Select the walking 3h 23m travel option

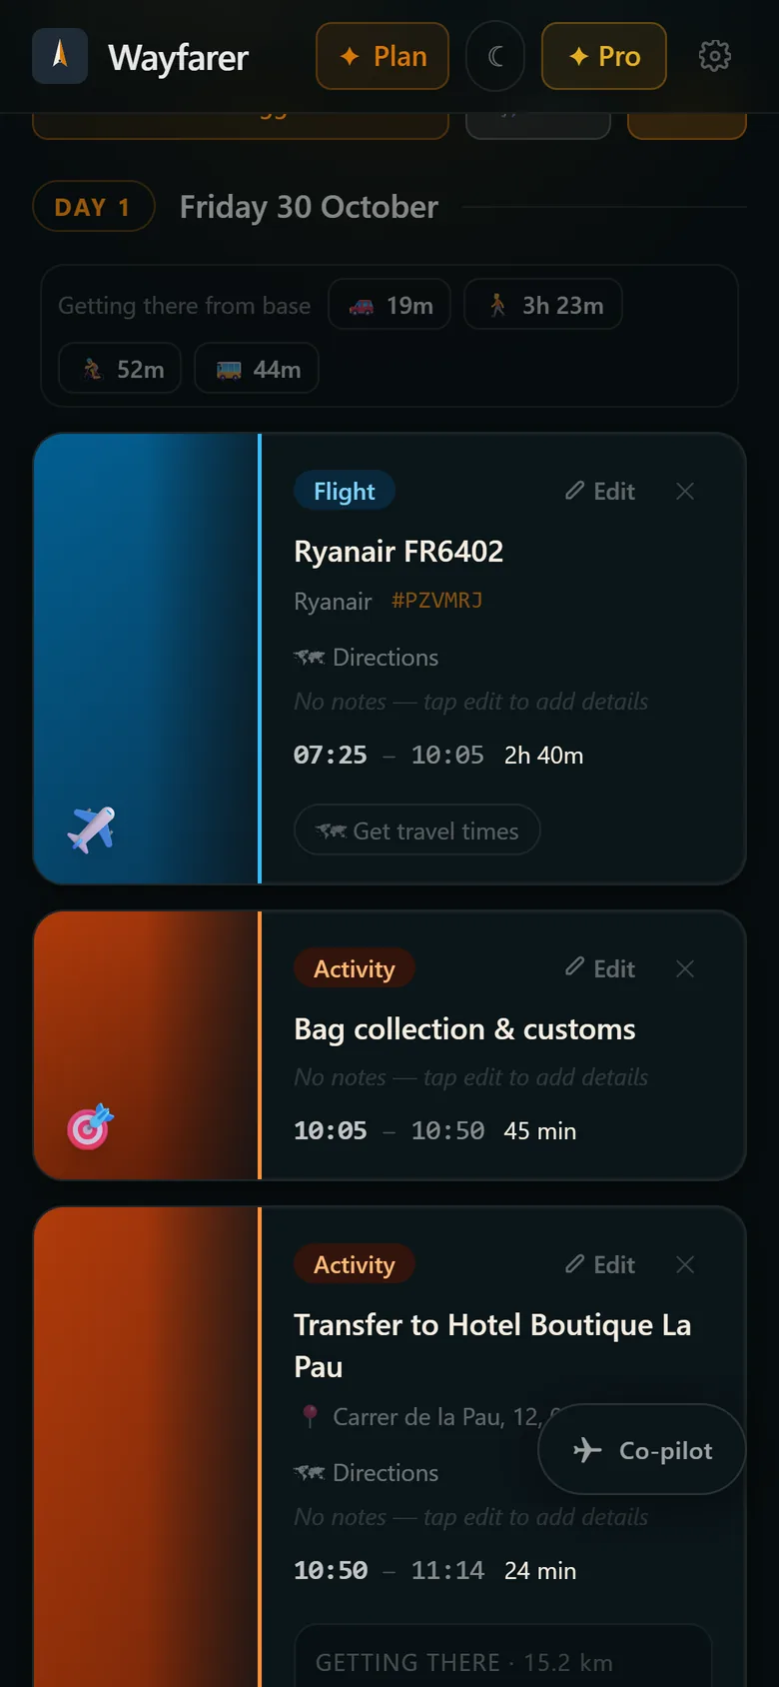coord(543,305)
